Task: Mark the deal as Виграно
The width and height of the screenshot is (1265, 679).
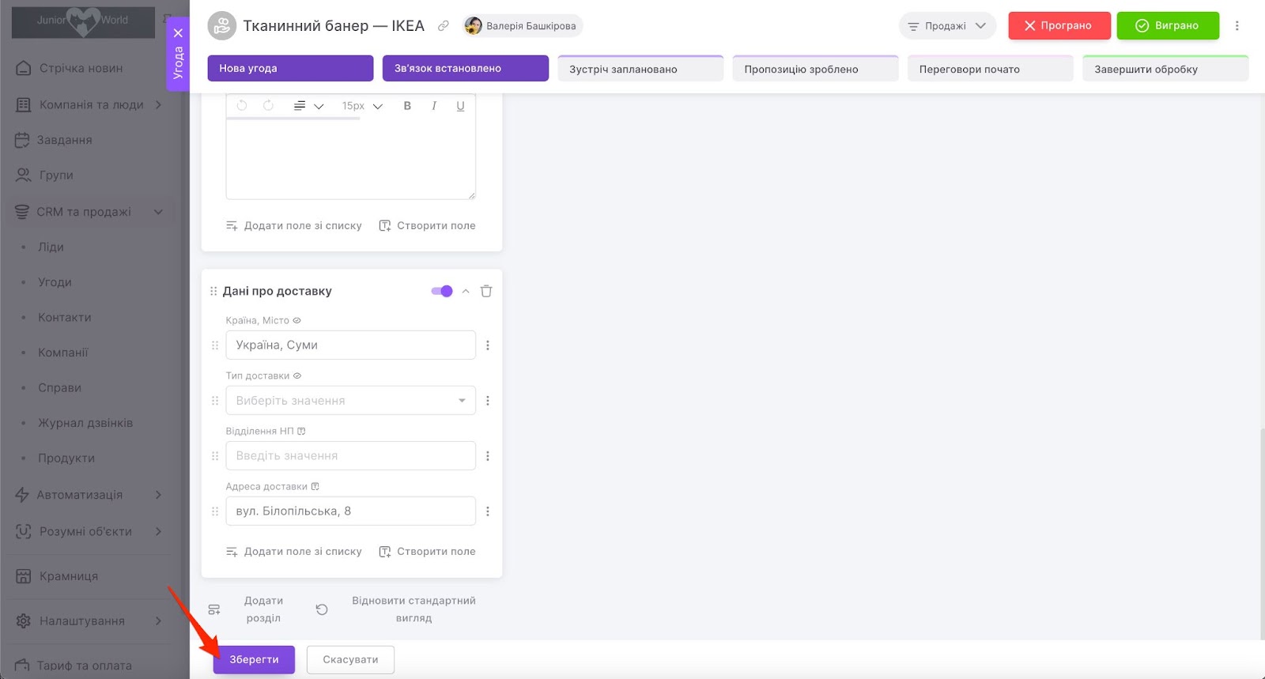Action: pyautogui.click(x=1167, y=26)
